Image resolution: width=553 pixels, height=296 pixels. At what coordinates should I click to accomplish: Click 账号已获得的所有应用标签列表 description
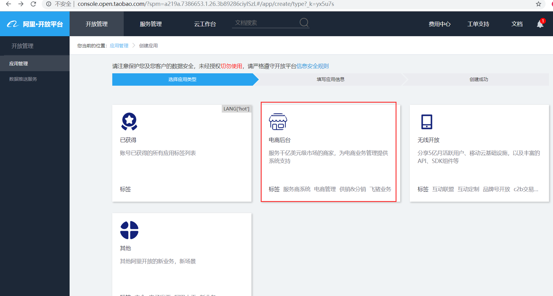click(x=158, y=153)
